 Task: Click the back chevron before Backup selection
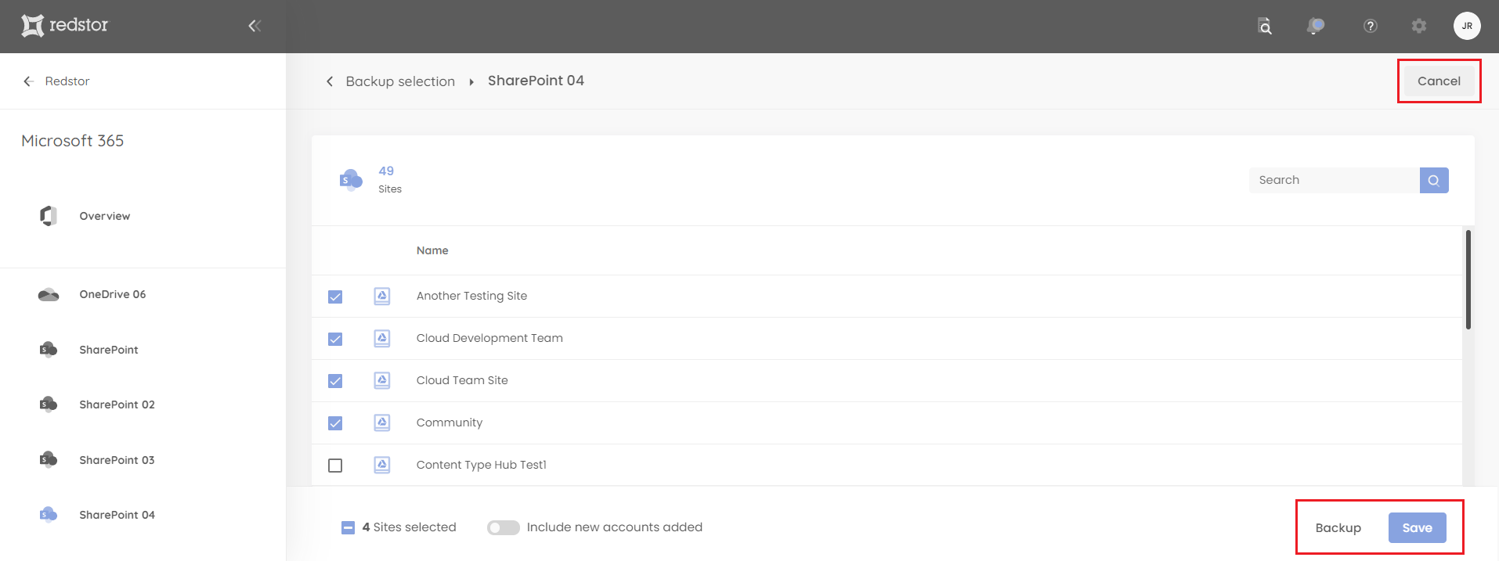click(x=330, y=81)
